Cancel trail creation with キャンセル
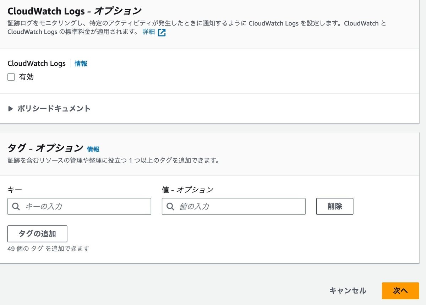Image resolution: width=426 pixels, height=305 pixels. (348, 291)
